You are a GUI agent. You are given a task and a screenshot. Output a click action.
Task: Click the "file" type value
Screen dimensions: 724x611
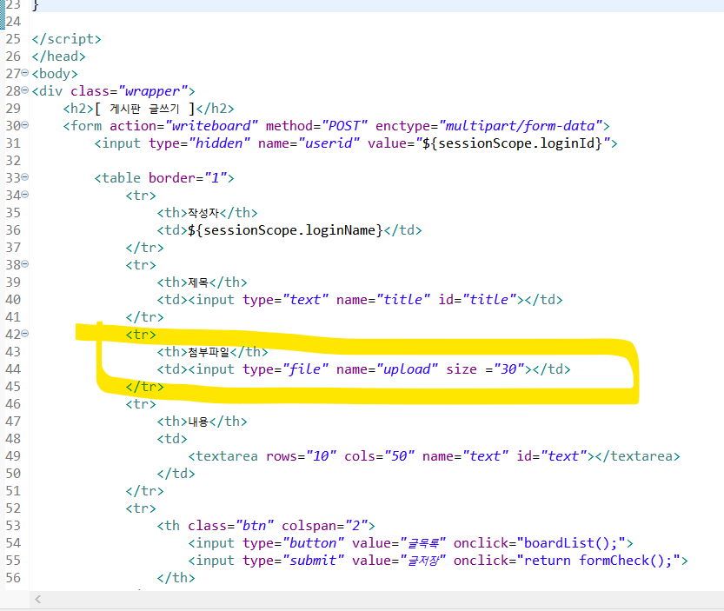click(305, 369)
